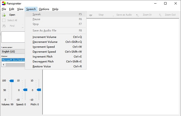Click the voice list horizontal scrollbar track
The width and height of the screenshot is (181, 116).
point(15,64)
